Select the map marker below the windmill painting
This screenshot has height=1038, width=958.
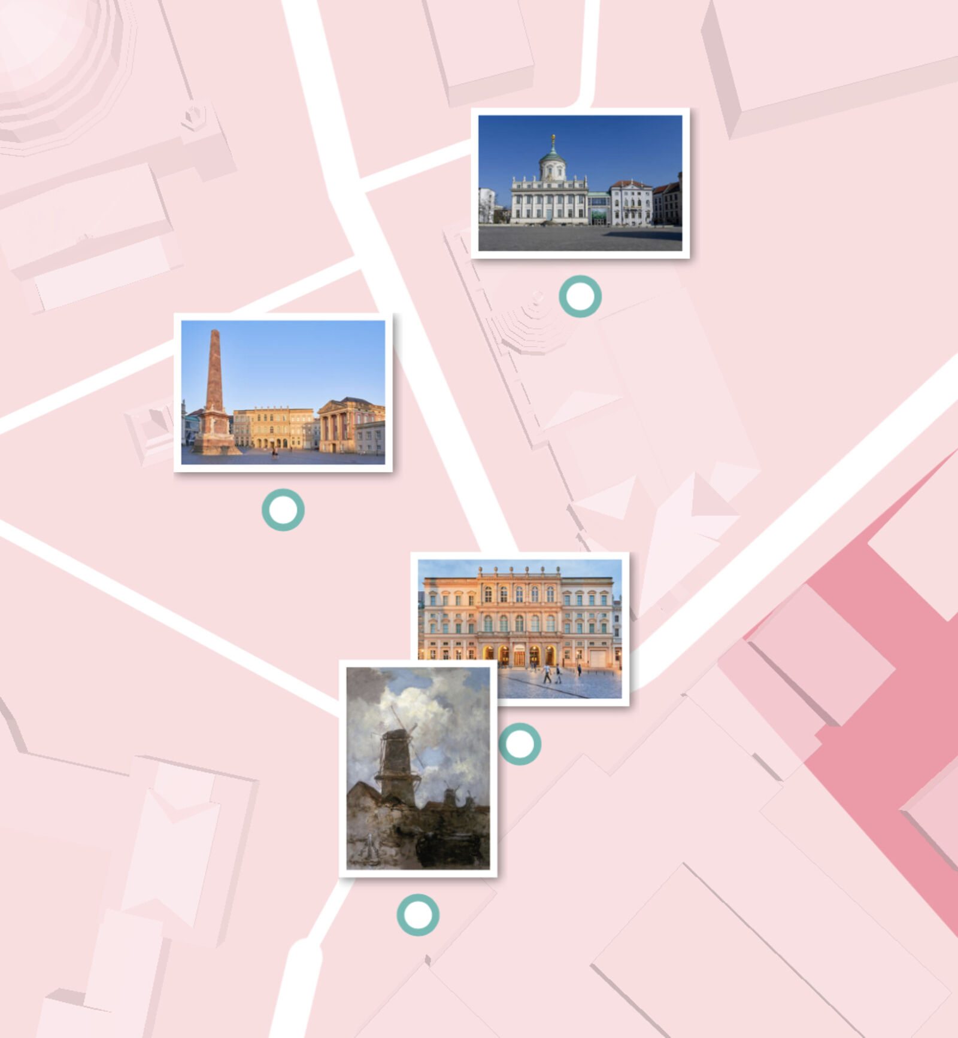[418, 915]
